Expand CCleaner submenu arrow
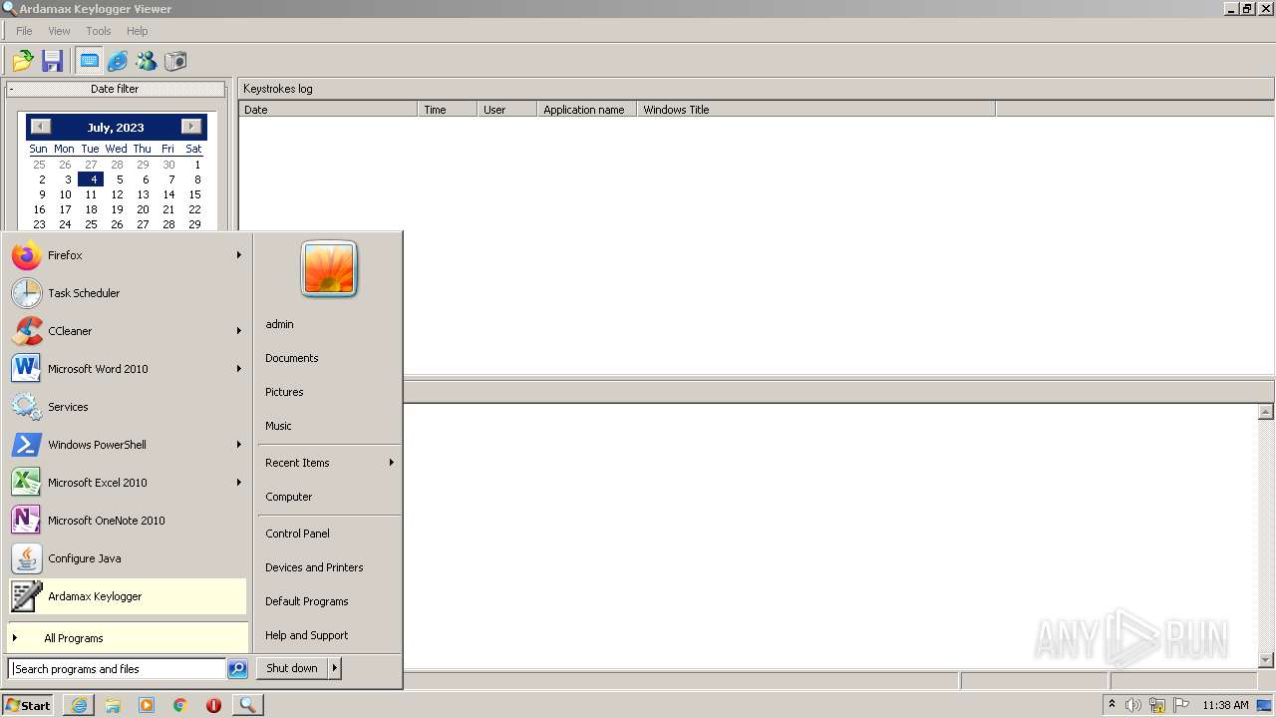The image size is (1276, 718). coord(239,331)
